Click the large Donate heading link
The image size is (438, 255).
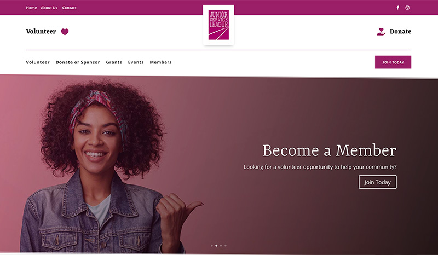[x=400, y=32]
